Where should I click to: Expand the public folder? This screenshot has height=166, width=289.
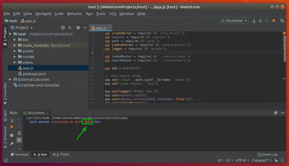[15, 51]
